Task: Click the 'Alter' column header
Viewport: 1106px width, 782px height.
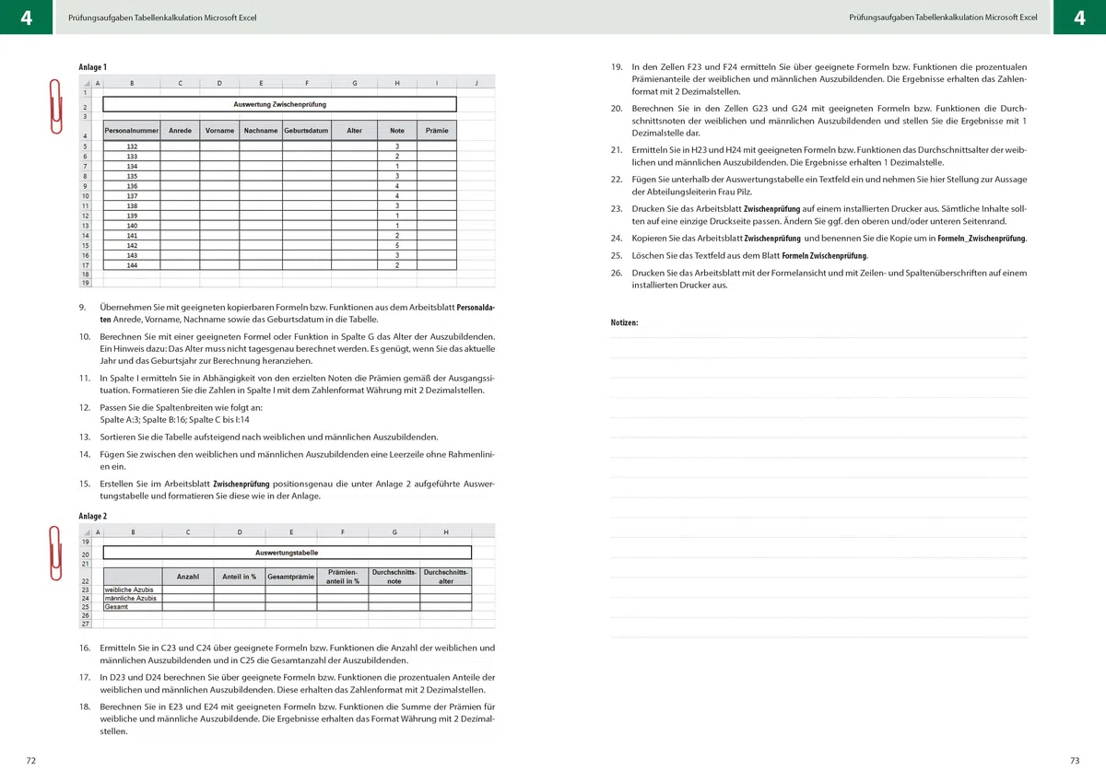Action: tap(355, 131)
